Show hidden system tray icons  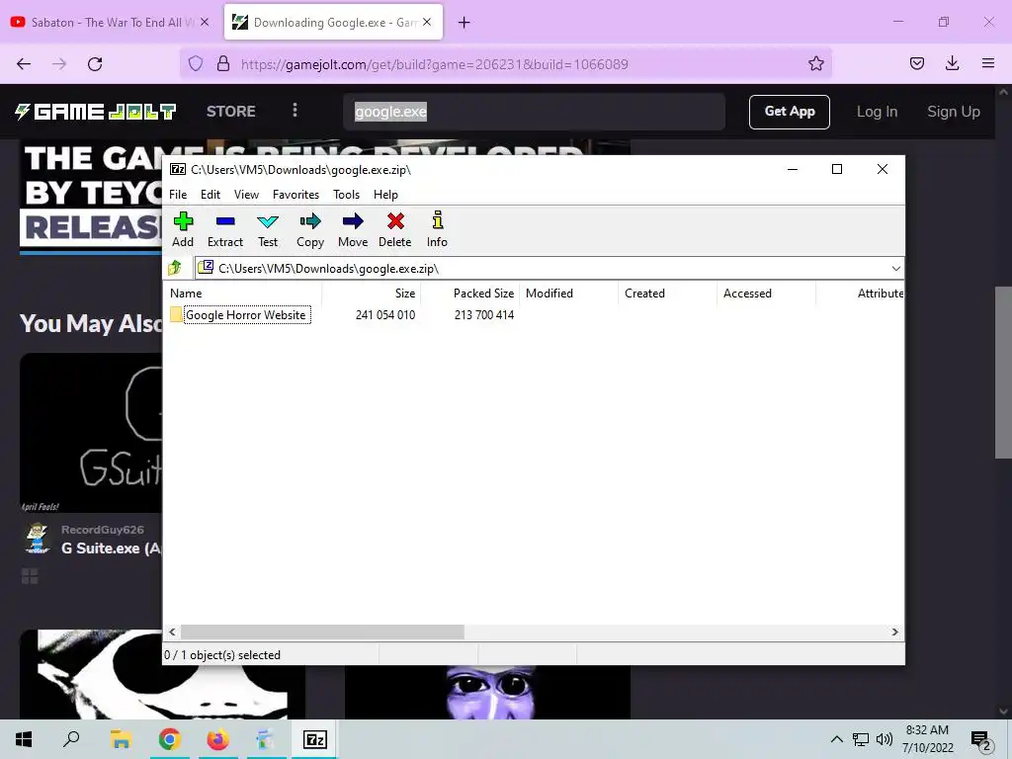pos(836,739)
